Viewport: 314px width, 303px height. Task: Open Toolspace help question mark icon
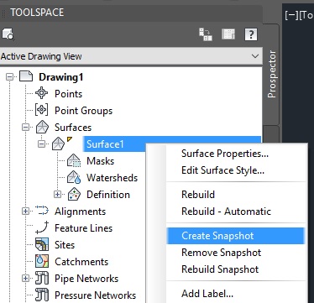click(251, 34)
